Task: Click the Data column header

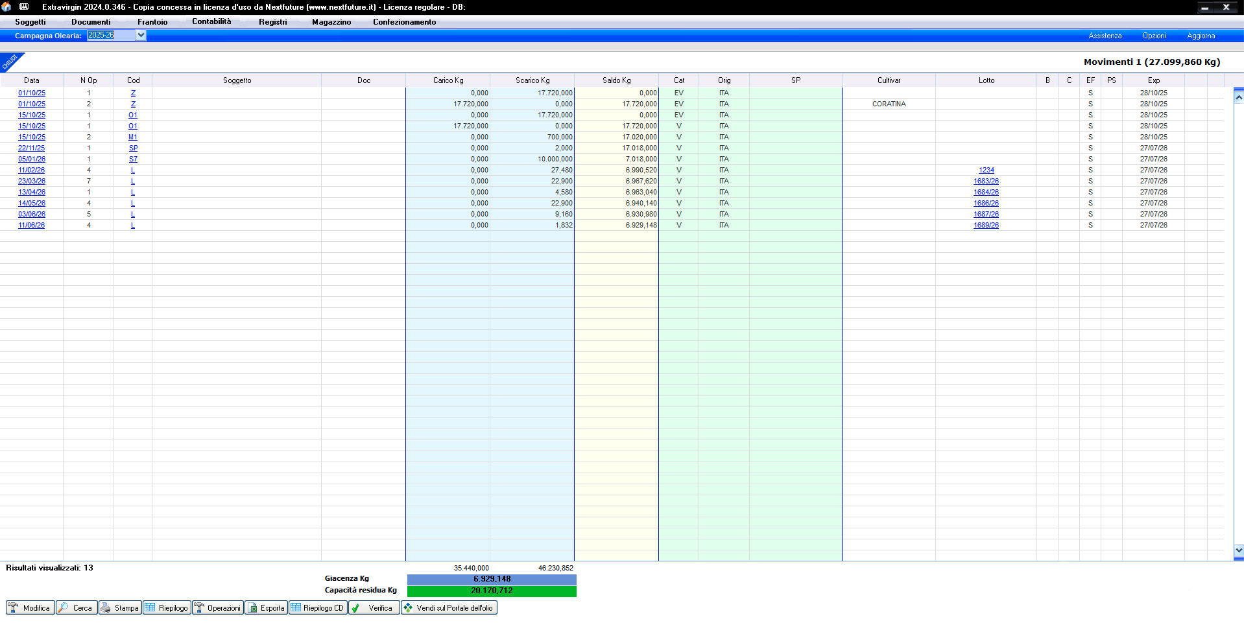Action: pyautogui.click(x=32, y=80)
